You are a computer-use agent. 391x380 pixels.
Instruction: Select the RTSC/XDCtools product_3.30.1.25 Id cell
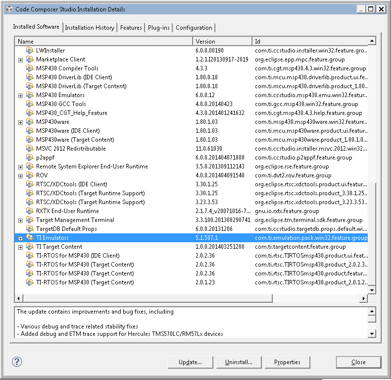[x=311, y=193]
